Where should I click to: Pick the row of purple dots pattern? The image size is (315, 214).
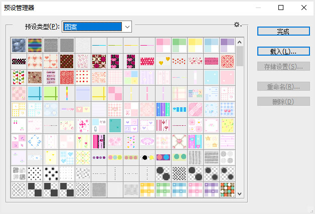99,158
